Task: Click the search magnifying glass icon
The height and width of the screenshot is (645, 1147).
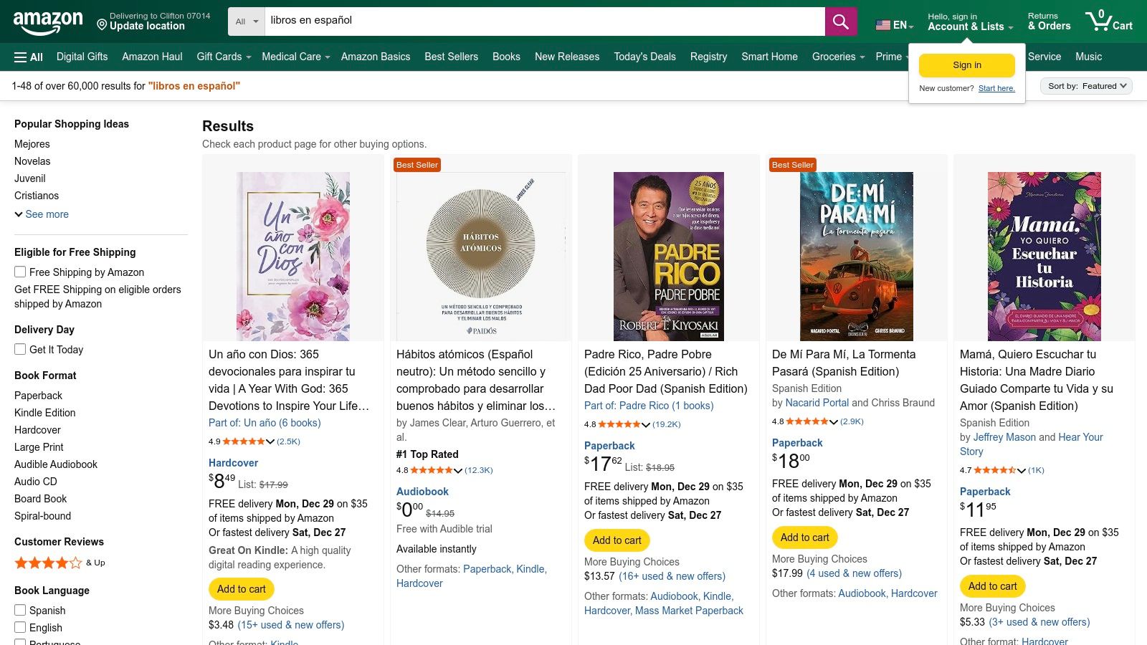Action: (x=840, y=21)
